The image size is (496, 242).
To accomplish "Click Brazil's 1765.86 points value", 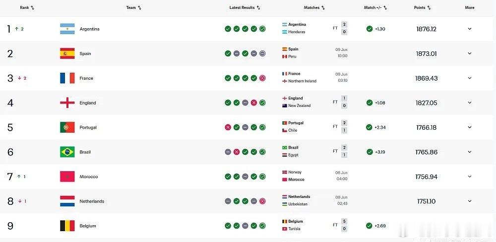I will click(427, 152).
